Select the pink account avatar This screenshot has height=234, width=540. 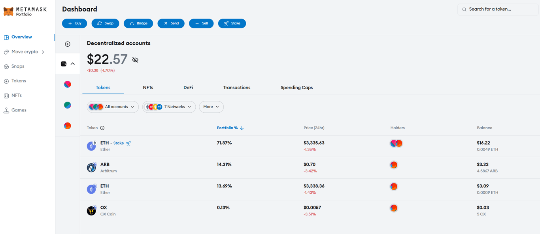click(67, 84)
